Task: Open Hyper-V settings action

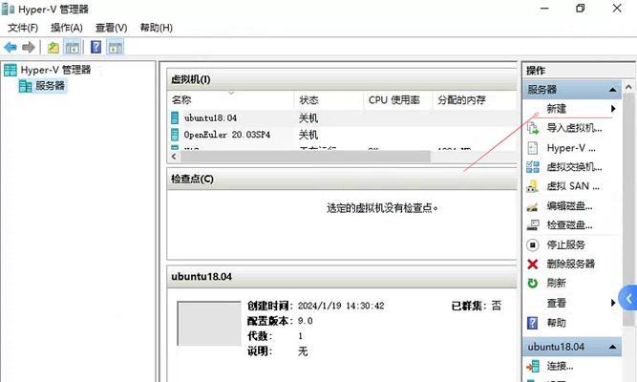Action: click(571, 148)
